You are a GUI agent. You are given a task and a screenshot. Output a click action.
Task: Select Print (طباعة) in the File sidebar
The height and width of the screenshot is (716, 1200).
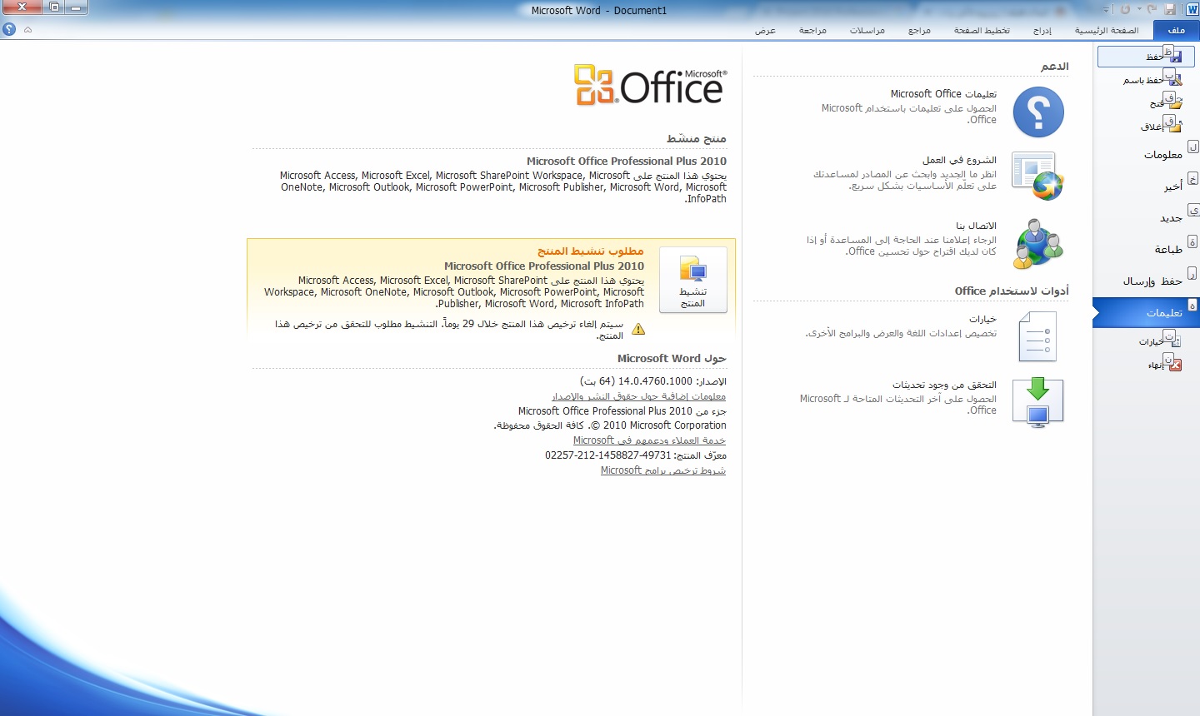pos(1167,249)
